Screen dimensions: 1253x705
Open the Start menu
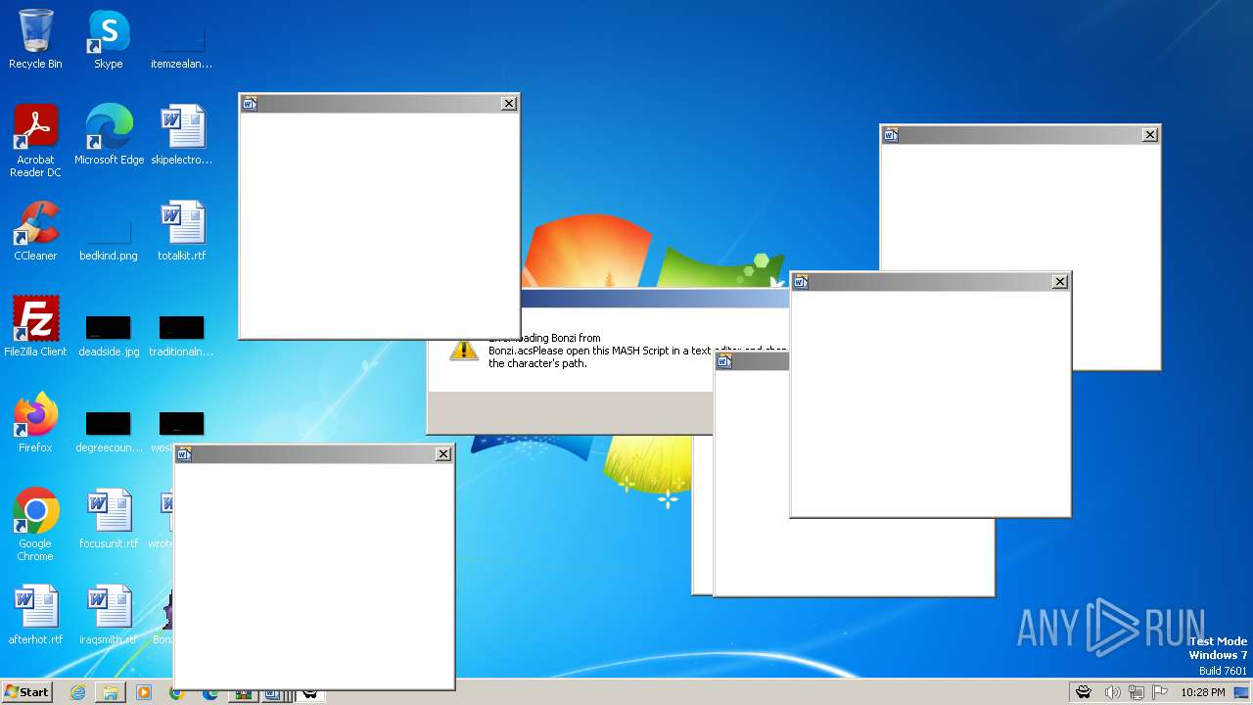[27, 691]
